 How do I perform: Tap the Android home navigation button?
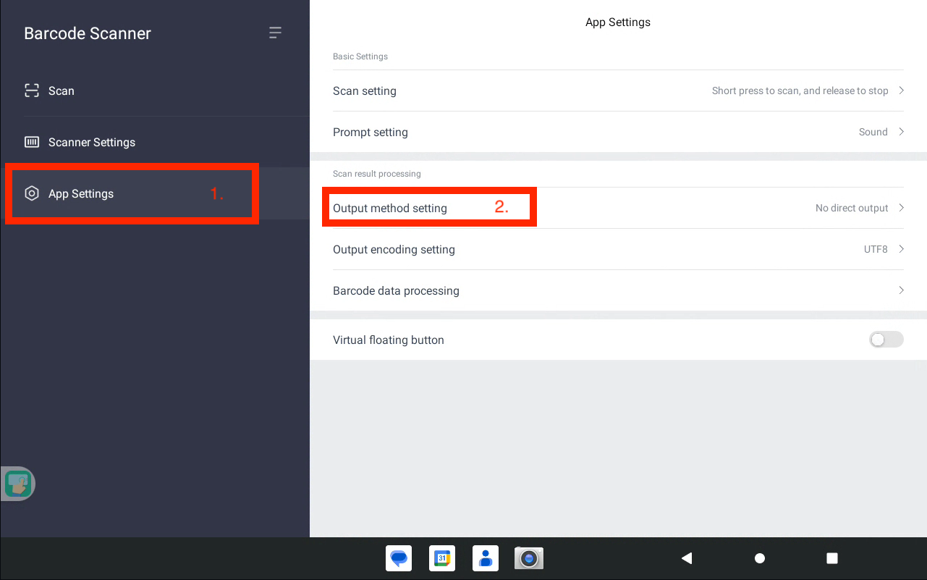(x=760, y=558)
